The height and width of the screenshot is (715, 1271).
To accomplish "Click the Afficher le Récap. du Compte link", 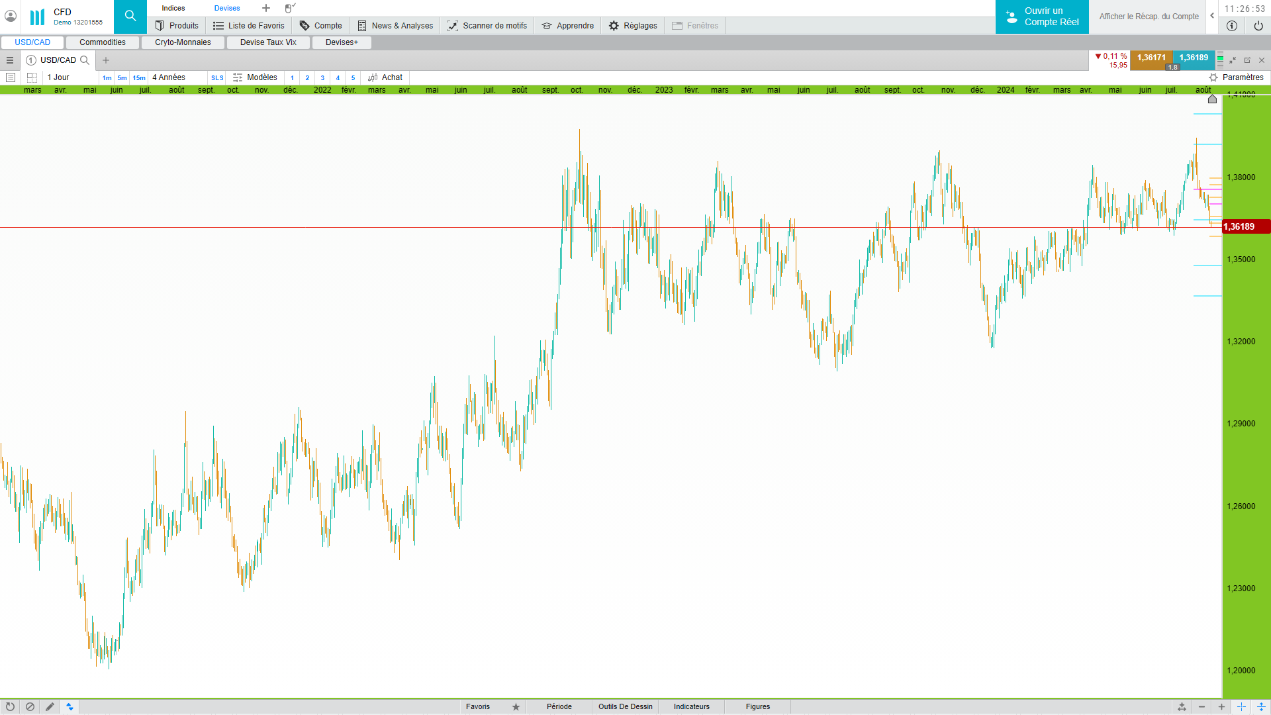I will [1149, 17].
